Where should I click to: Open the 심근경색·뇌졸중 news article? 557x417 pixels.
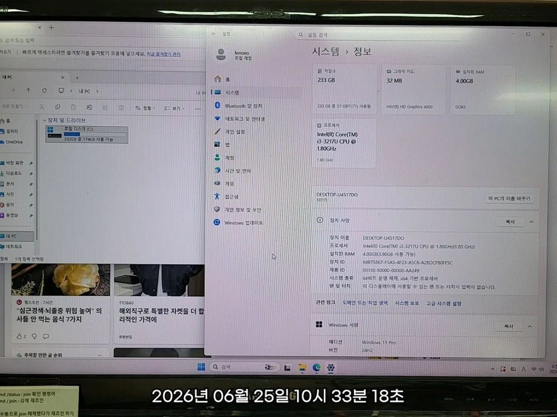tap(60, 315)
